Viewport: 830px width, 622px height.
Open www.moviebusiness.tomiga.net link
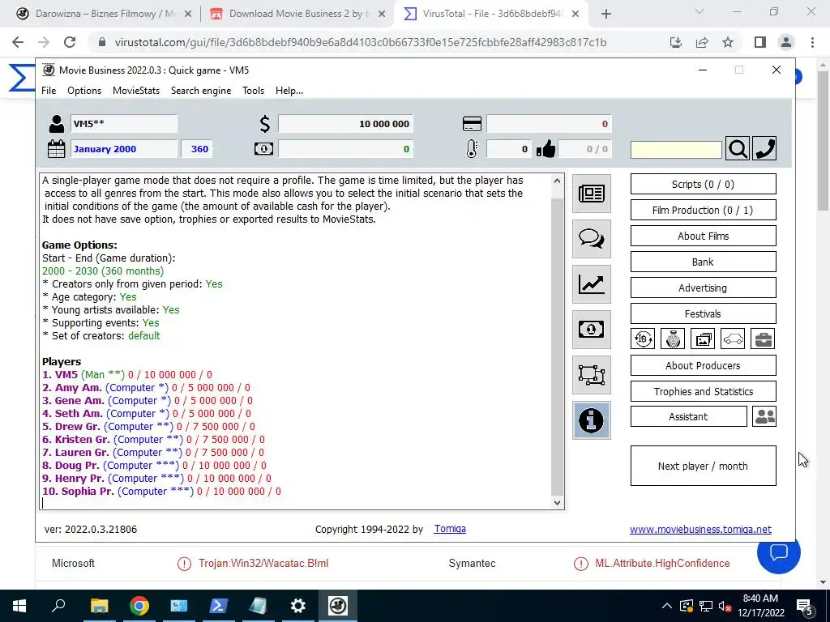(x=700, y=530)
